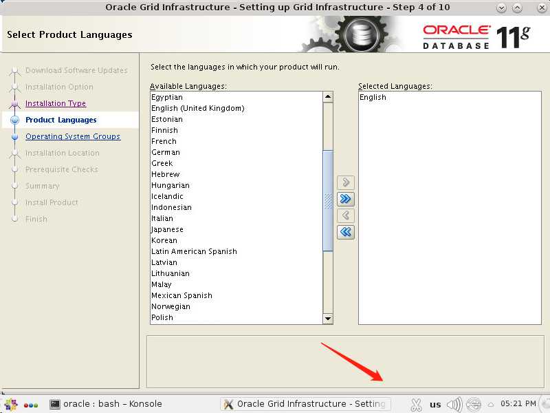This screenshot has width=550, height=413.
Task: Select English in Selected Languages list
Action: (450, 97)
